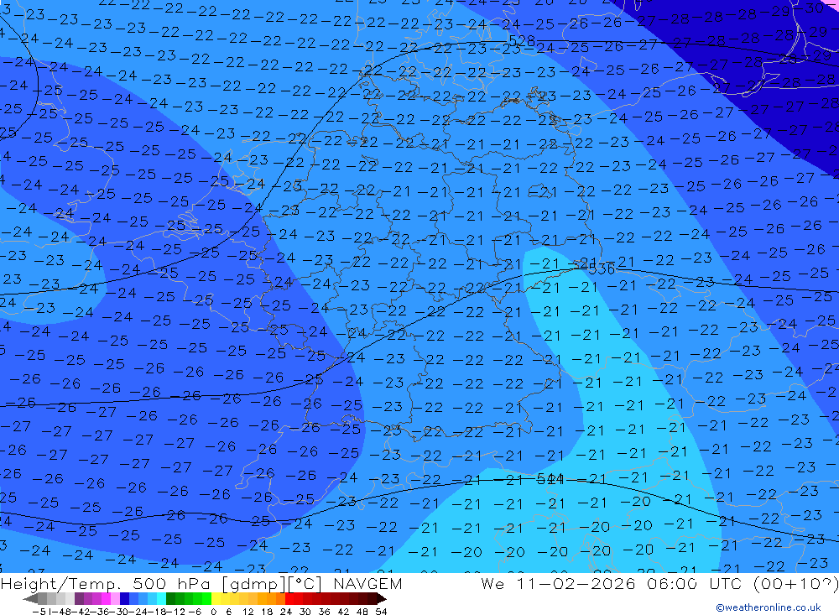Click the legend tick label 30 on warm side
Viewport: 839px width, 615px height.
point(305,612)
